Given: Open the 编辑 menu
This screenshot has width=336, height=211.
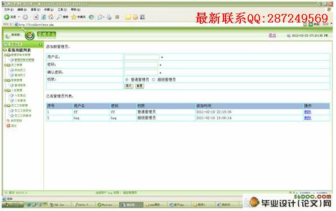Looking at the screenshot, I should coord(22,10).
